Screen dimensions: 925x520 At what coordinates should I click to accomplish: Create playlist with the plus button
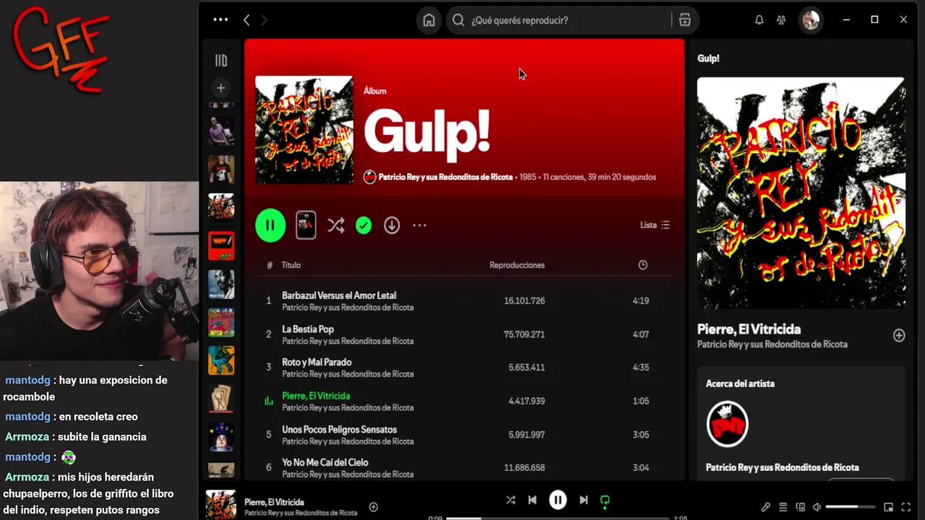(221, 88)
